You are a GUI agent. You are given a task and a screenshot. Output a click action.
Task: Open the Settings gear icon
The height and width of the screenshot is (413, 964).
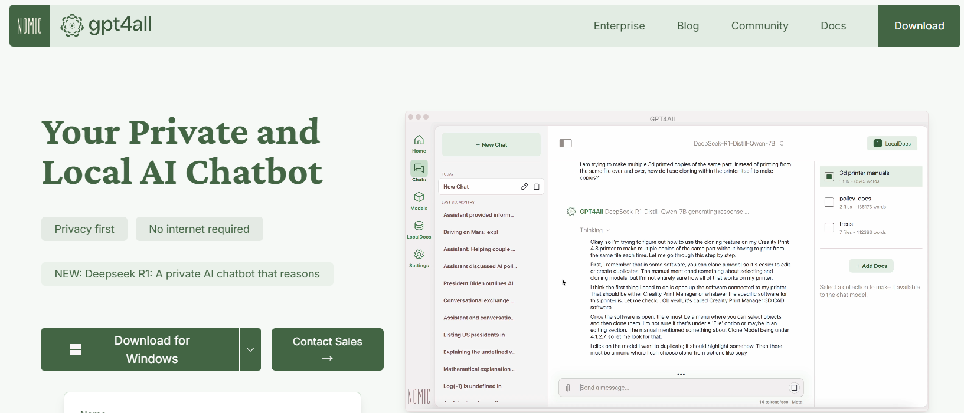[419, 255]
